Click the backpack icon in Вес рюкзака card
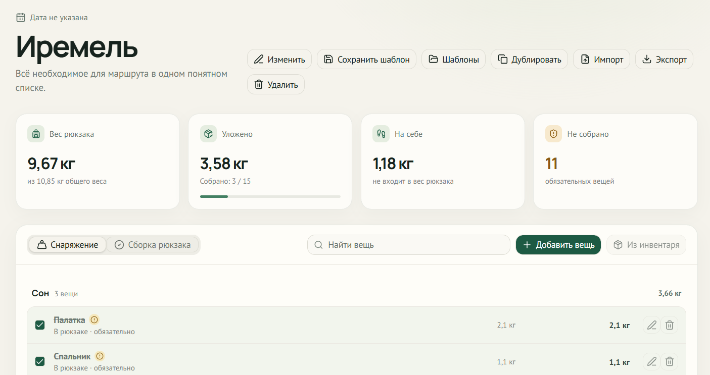The image size is (710, 375). (36, 134)
